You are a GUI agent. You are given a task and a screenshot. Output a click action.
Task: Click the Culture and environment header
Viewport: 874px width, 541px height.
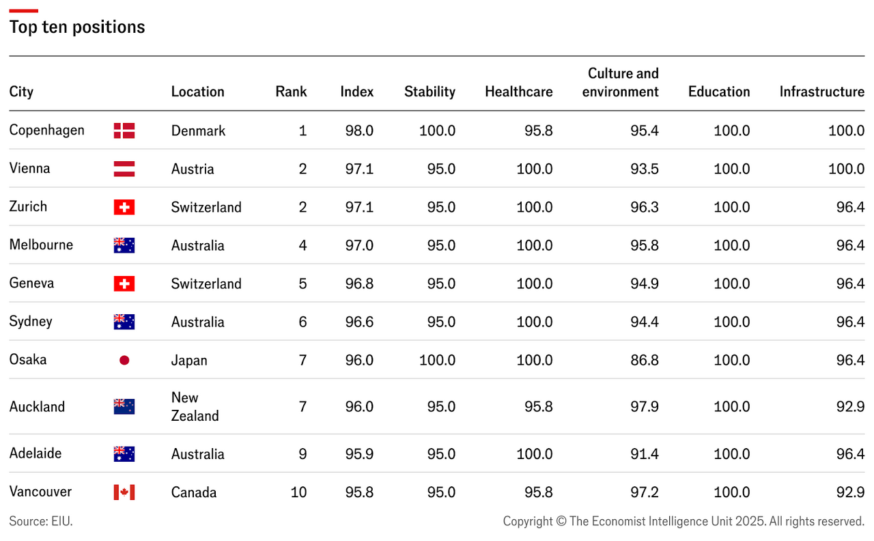click(x=621, y=83)
